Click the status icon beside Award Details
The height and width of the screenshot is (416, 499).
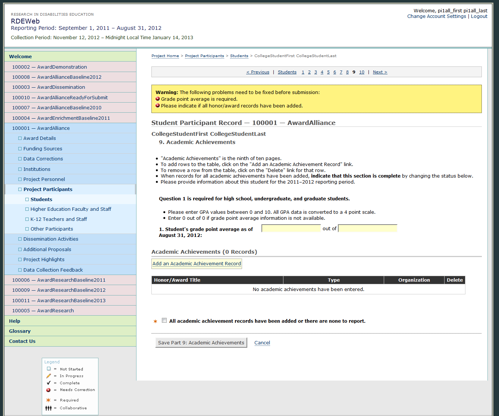tap(20, 138)
